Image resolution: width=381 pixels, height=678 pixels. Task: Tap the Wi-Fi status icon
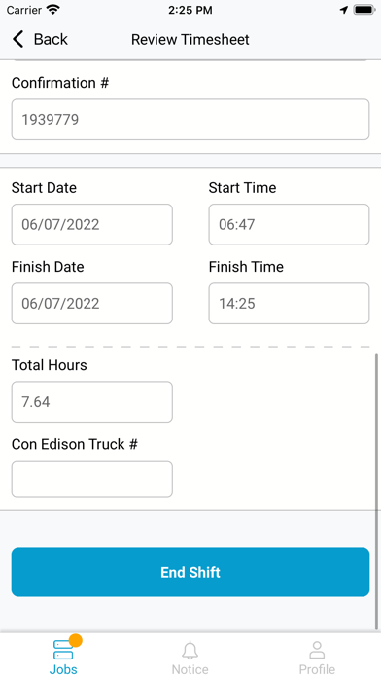pyautogui.click(x=53, y=10)
